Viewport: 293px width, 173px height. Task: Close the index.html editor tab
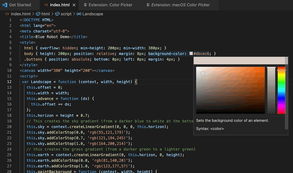74,5
